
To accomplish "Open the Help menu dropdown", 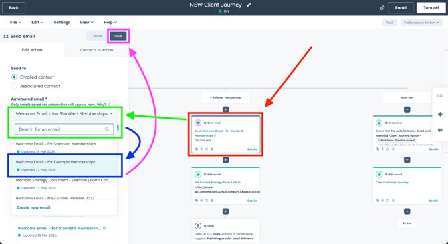I will point(110,22).
